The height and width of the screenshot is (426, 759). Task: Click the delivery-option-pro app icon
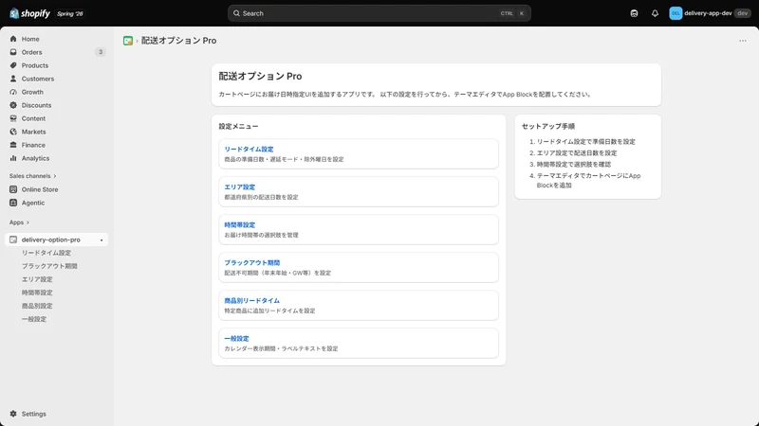[x=13, y=240]
